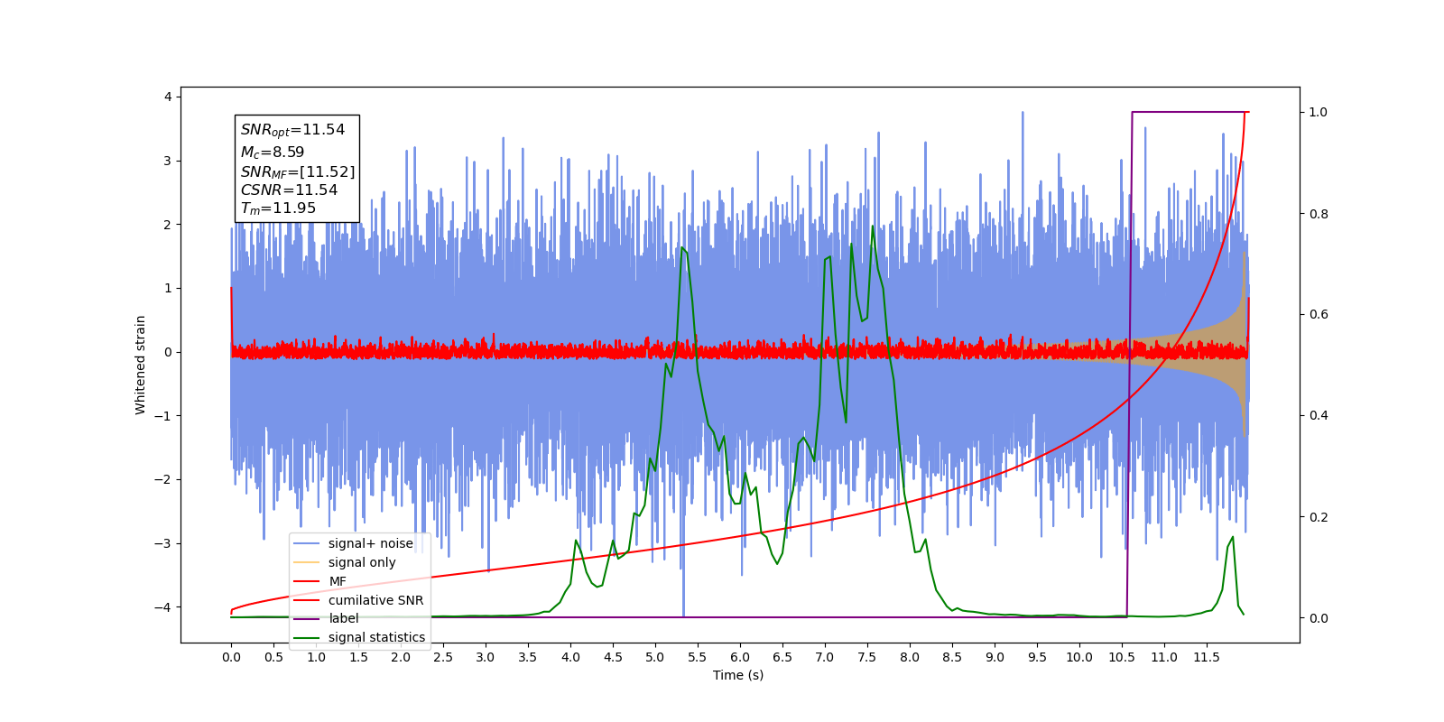Click the purple line swatch for label

pos(307,618)
